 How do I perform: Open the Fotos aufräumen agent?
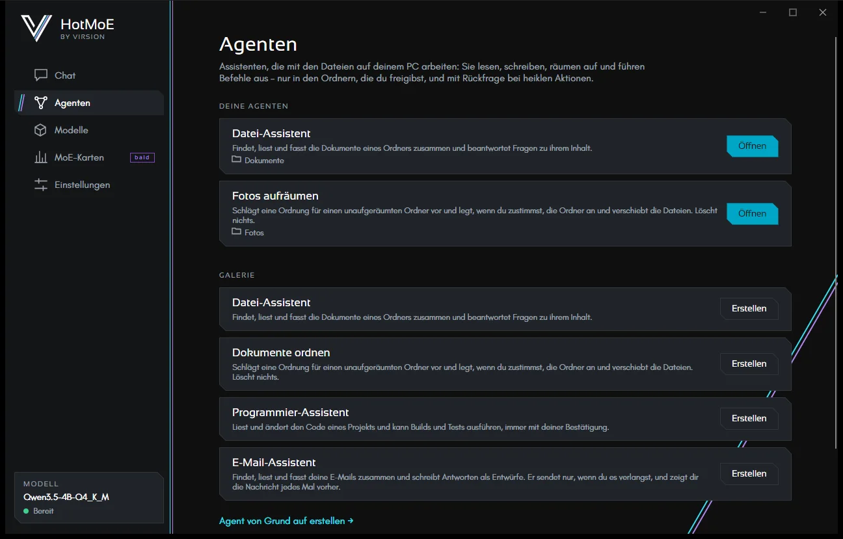752,213
